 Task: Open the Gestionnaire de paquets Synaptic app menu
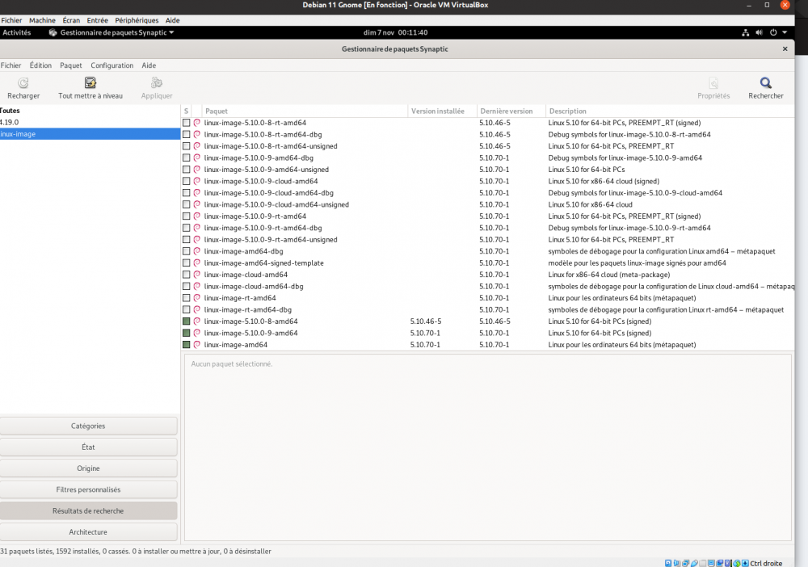[112, 32]
